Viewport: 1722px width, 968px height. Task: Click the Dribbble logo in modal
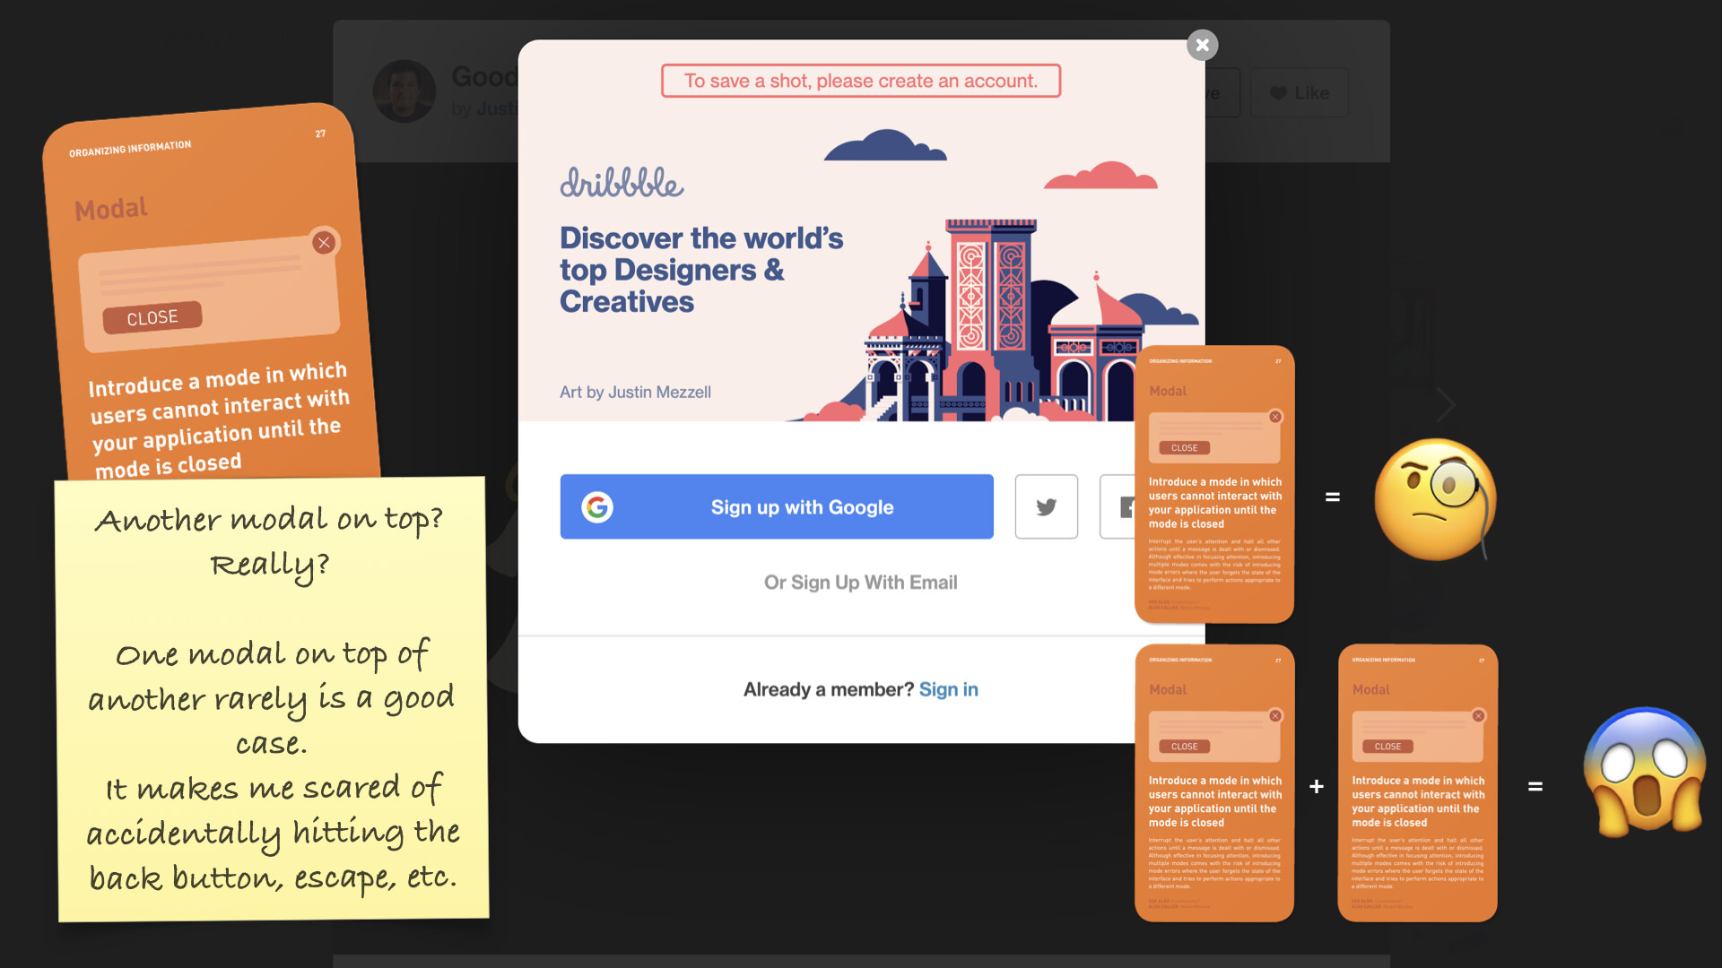point(622,183)
